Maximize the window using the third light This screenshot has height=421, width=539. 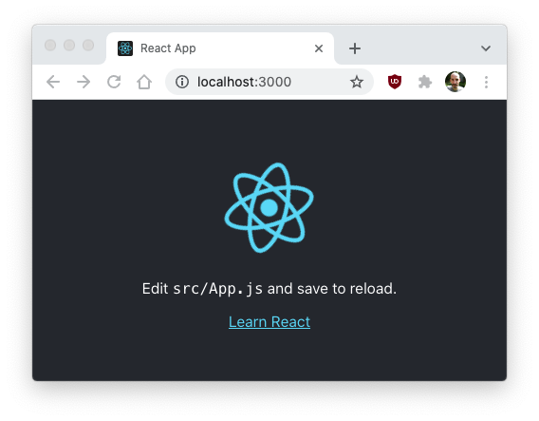coord(88,45)
